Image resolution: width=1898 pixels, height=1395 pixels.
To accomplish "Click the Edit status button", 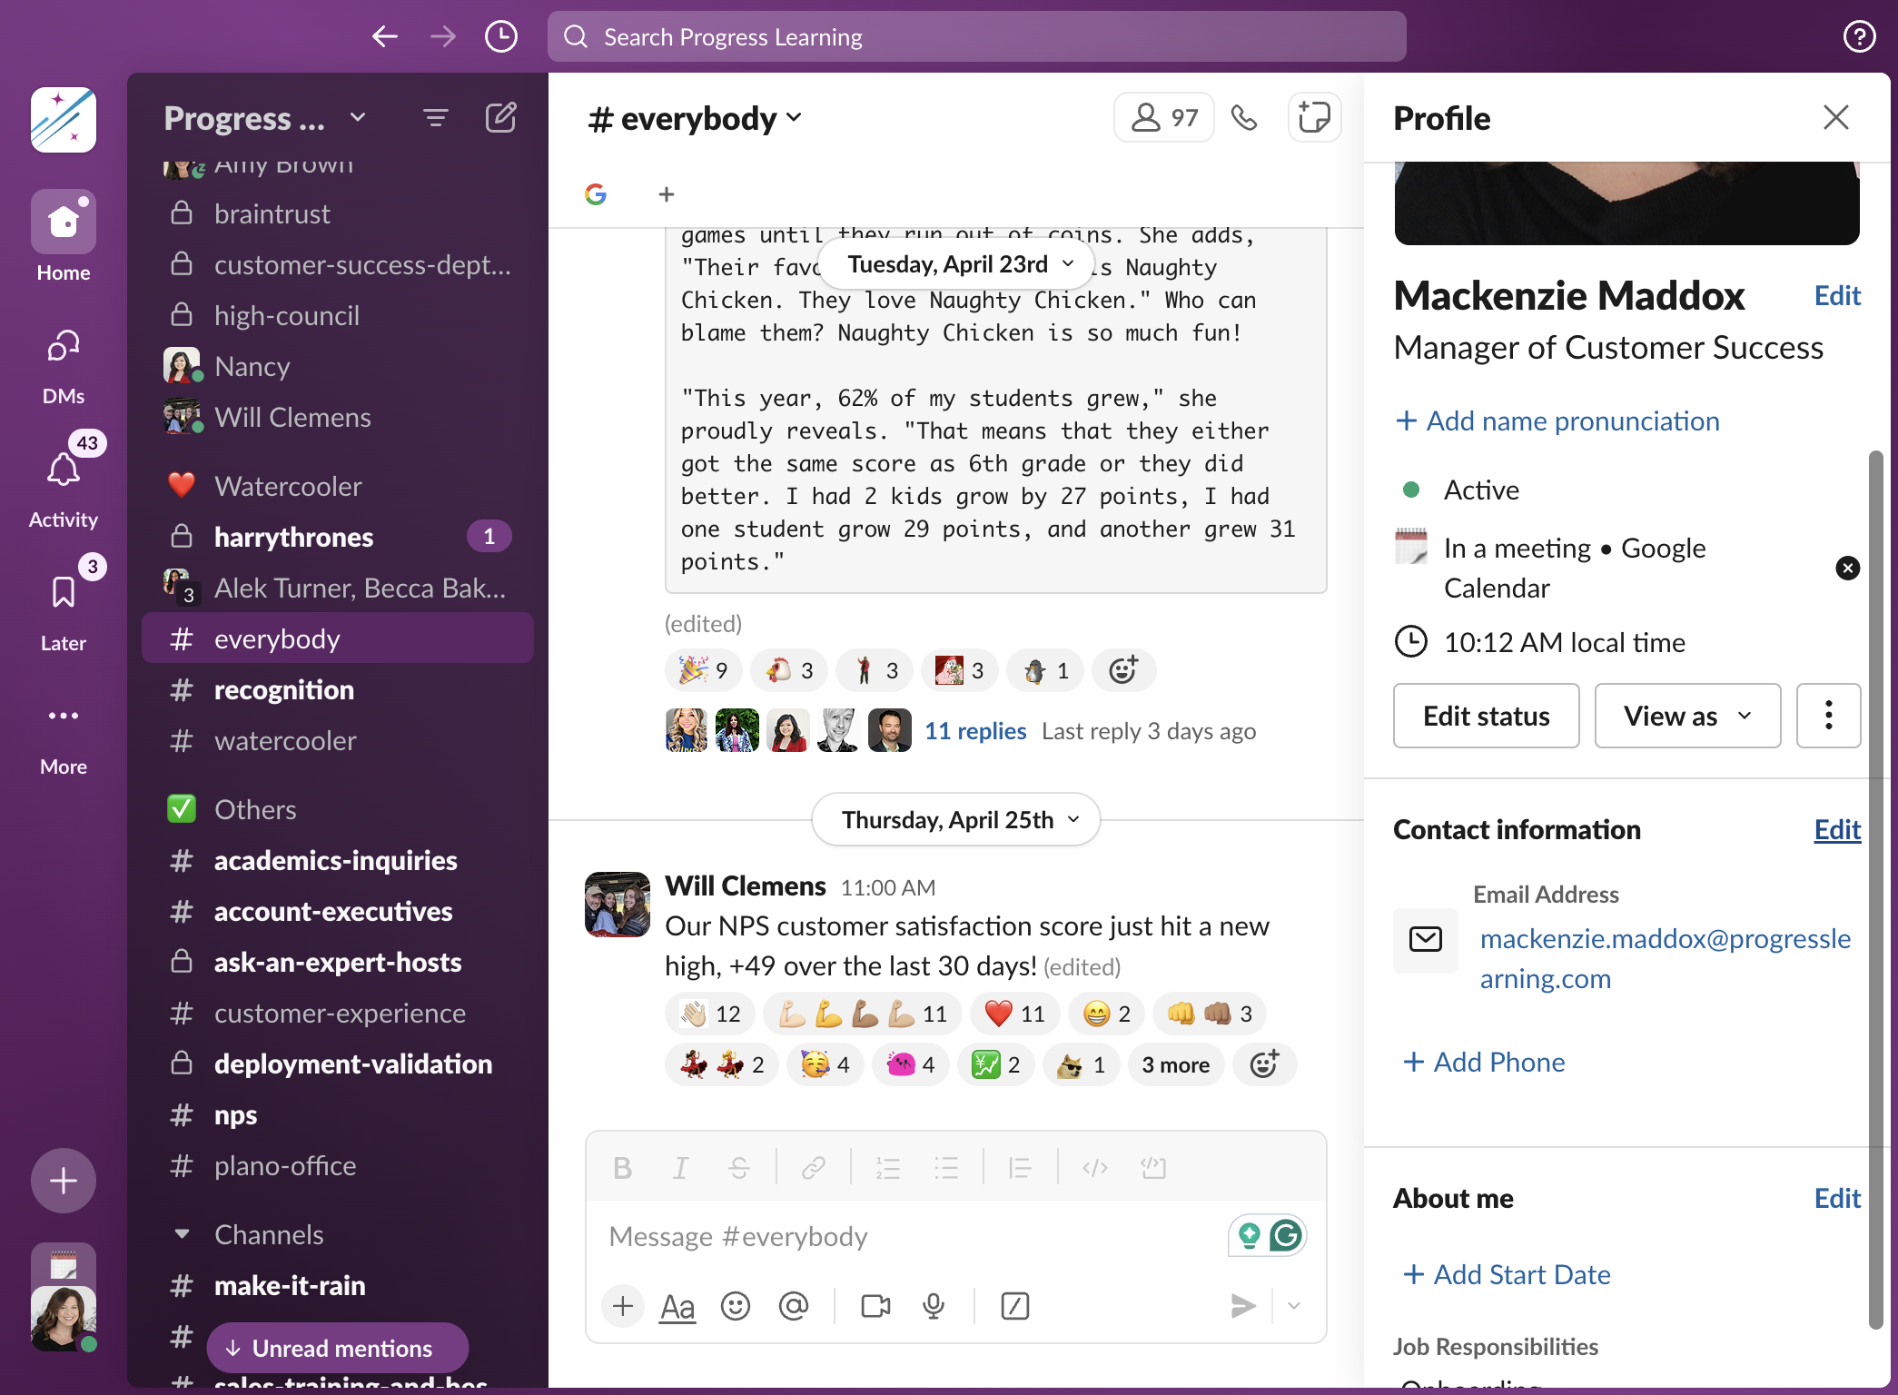I will coord(1487,716).
